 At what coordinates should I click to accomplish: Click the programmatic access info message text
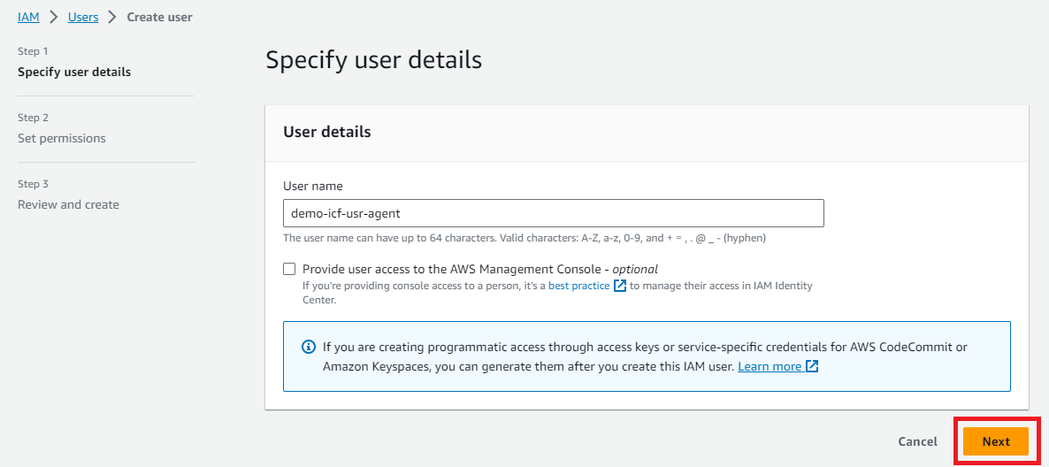[x=645, y=356]
